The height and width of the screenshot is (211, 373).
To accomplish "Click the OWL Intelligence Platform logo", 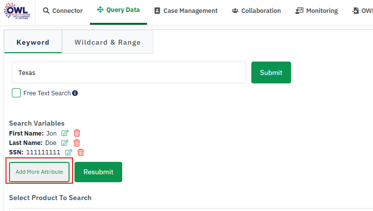I will tap(18, 11).
